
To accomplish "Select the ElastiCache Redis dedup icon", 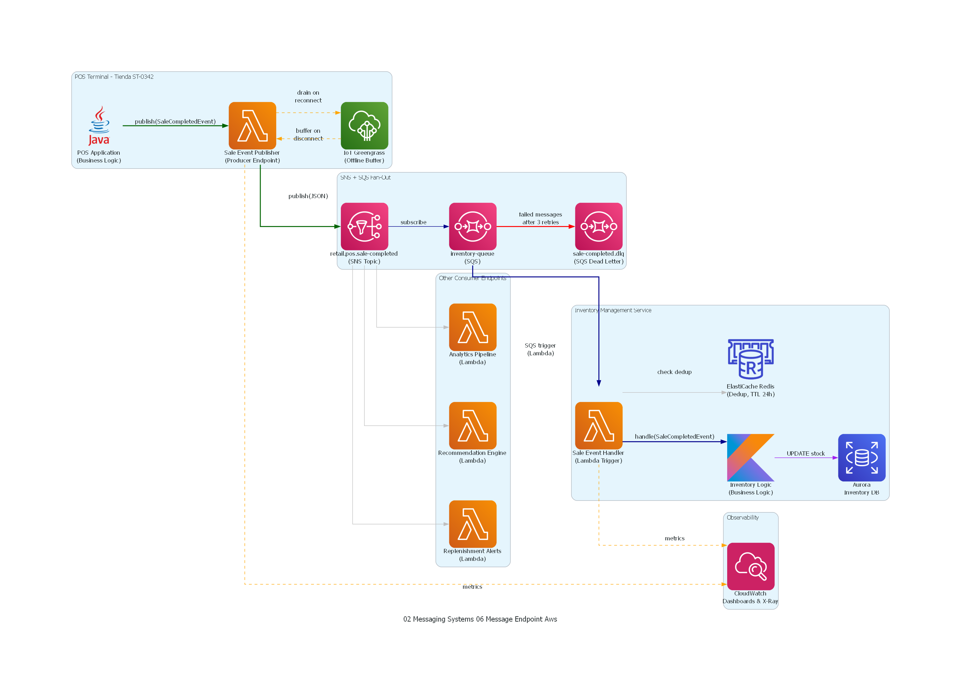I will point(751,359).
